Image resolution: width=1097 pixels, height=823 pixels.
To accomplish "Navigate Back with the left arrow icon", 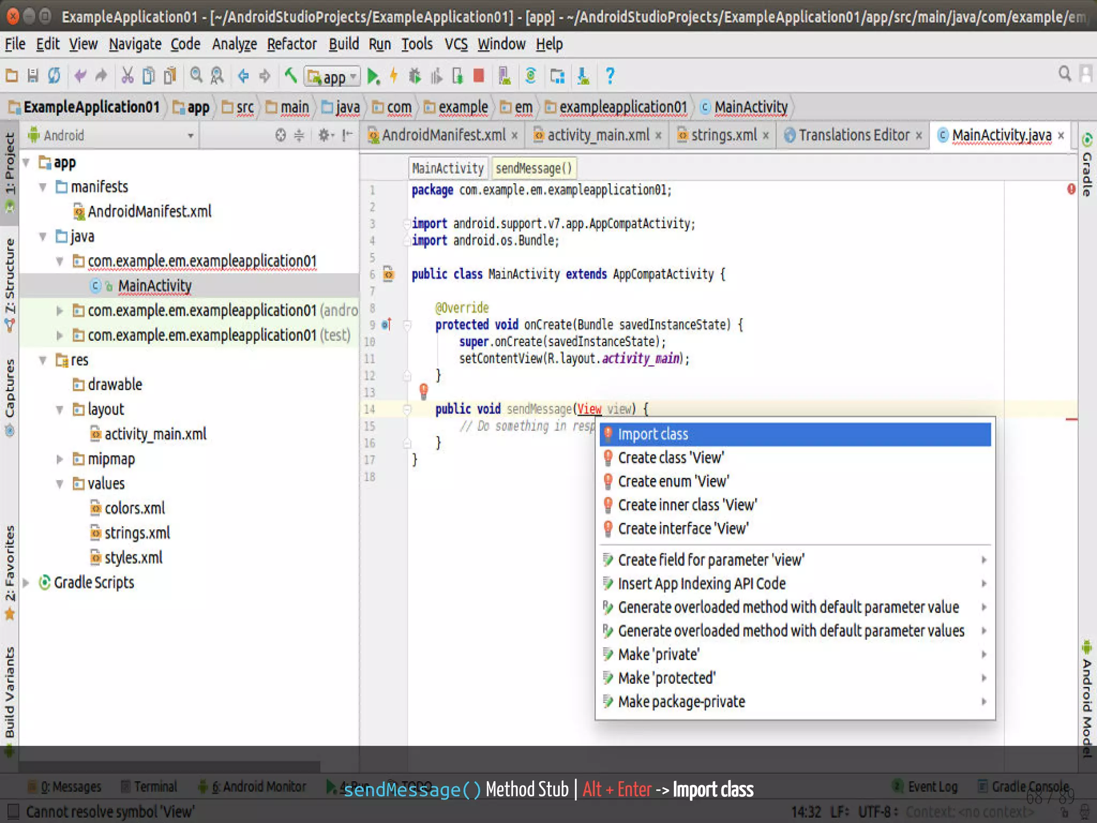I will point(244,76).
